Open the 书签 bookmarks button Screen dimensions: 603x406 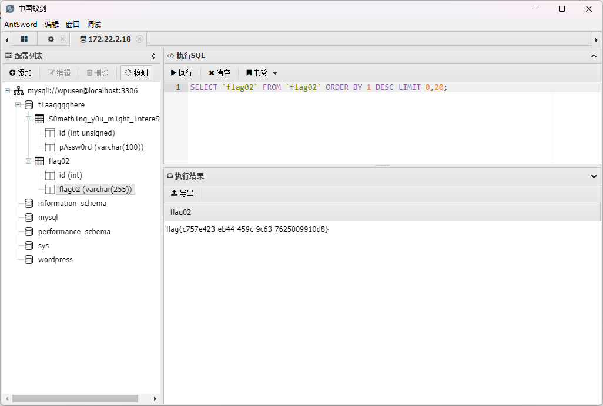click(x=257, y=73)
